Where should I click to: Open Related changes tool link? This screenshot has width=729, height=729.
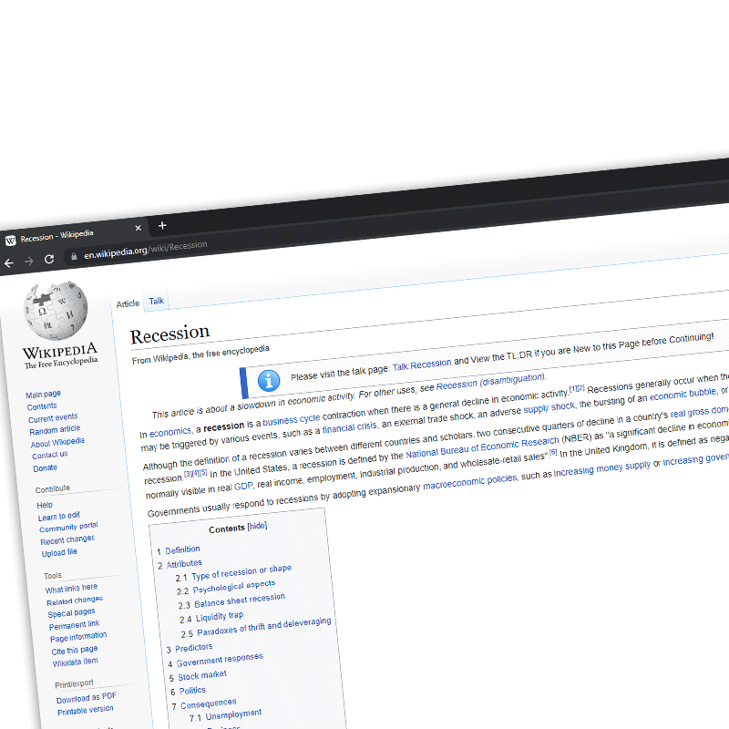[x=75, y=601]
